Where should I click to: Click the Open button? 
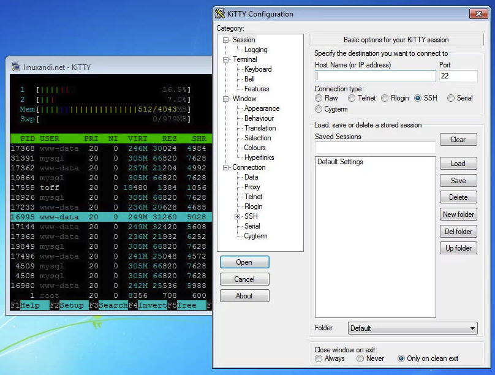pos(244,262)
